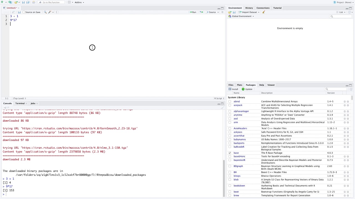Expand the Source button dropdown arrow
Image resolution: width=355 pixels, height=199 pixels.
point(218,12)
